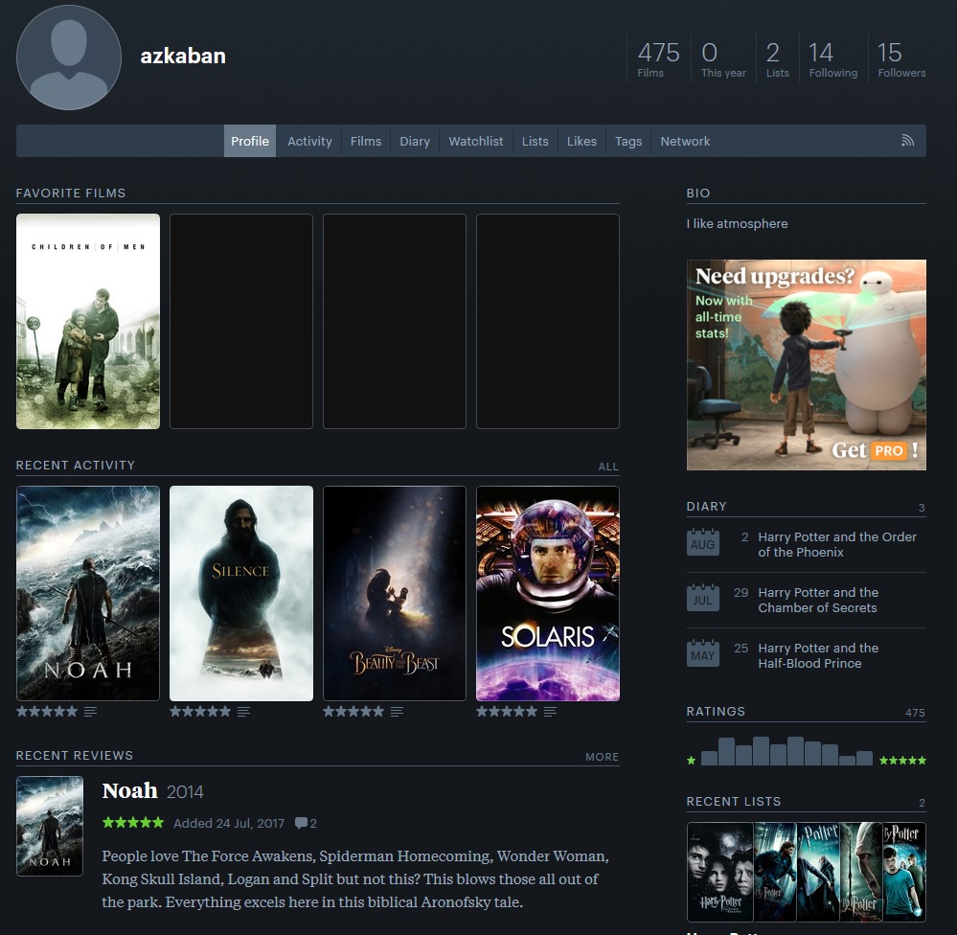Click the "Added 24 Jul, 2017" date text

[229, 823]
